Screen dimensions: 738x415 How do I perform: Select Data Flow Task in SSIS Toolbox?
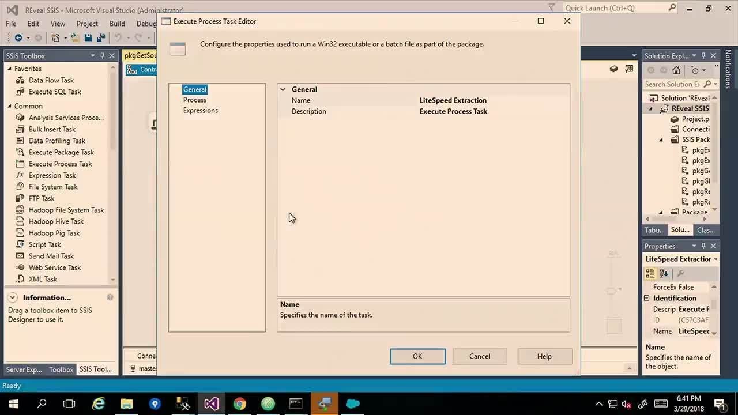[x=51, y=80]
